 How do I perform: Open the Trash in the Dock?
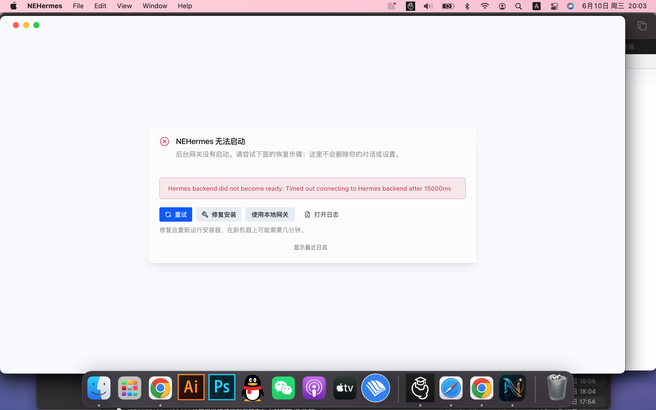click(x=557, y=388)
